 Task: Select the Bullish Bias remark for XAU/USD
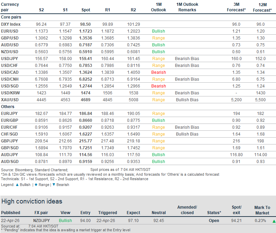tap(187, 100)
